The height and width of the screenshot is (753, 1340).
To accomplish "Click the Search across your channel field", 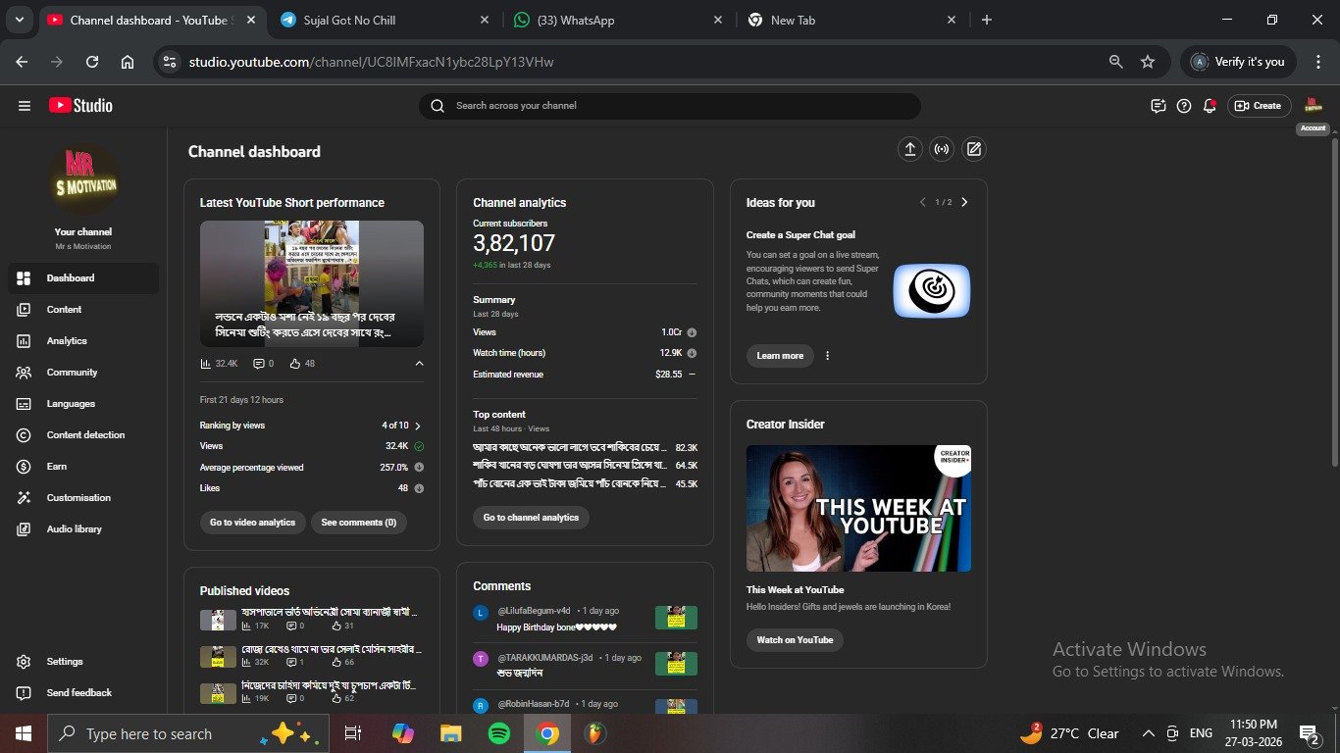I will coord(669,106).
